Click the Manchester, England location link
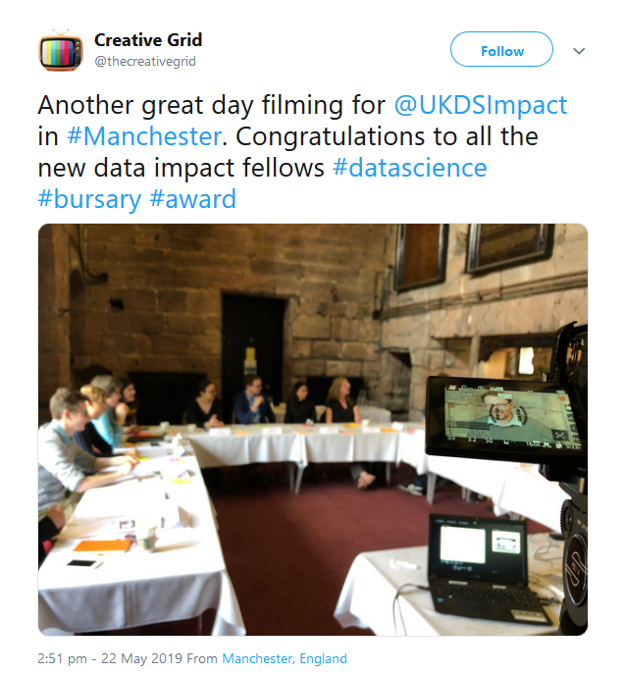 [x=285, y=658]
